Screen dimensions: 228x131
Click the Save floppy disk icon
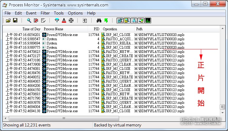[x=15, y=21]
